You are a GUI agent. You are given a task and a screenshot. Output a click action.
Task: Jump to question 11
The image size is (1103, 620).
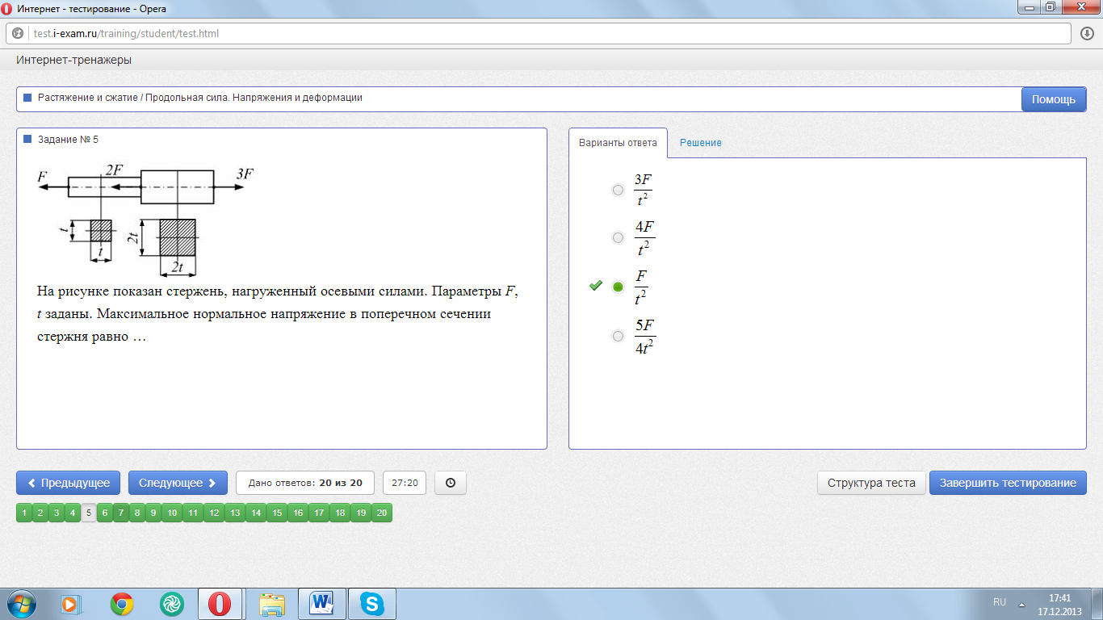[193, 513]
